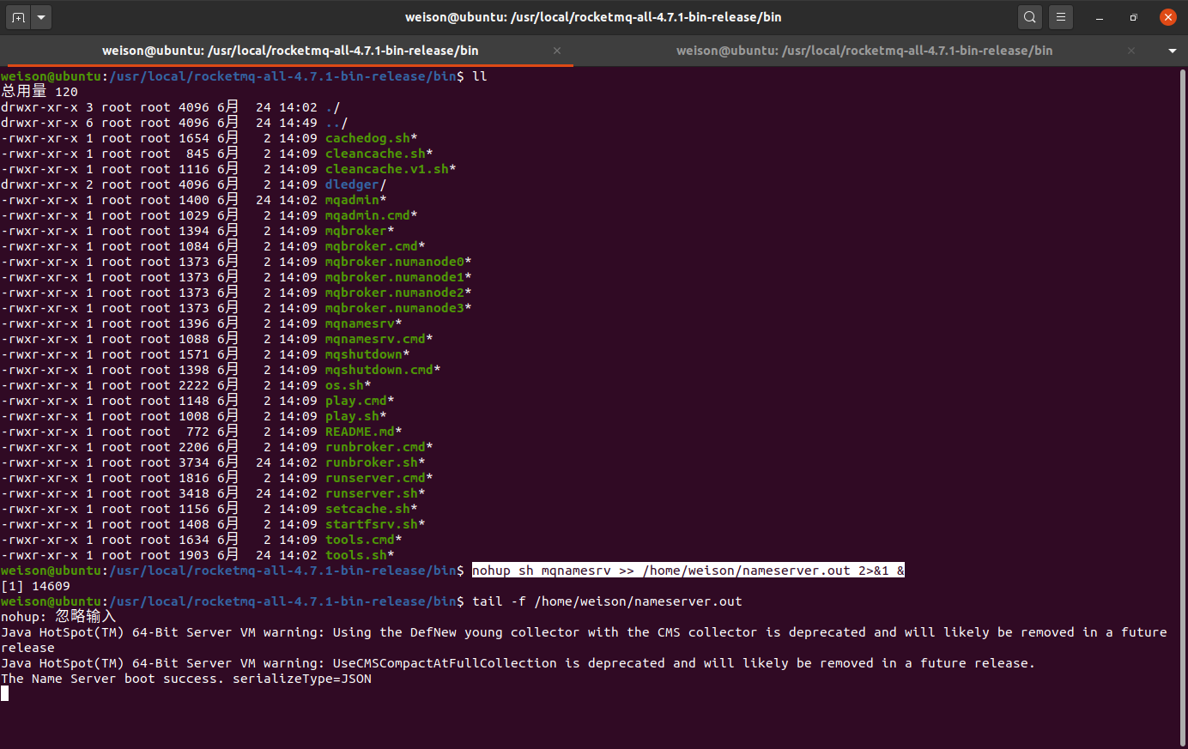Viewport: 1188px width, 749px height.
Task: Click the mqbroker file name
Action: [x=356, y=231]
